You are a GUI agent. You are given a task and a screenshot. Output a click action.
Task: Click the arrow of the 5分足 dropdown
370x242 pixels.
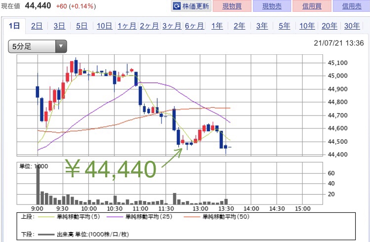pos(61,46)
